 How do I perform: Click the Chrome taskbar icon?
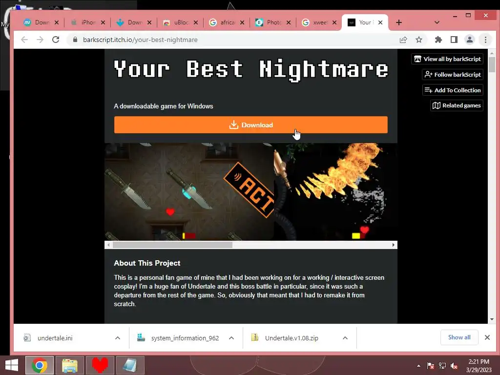coord(40,365)
